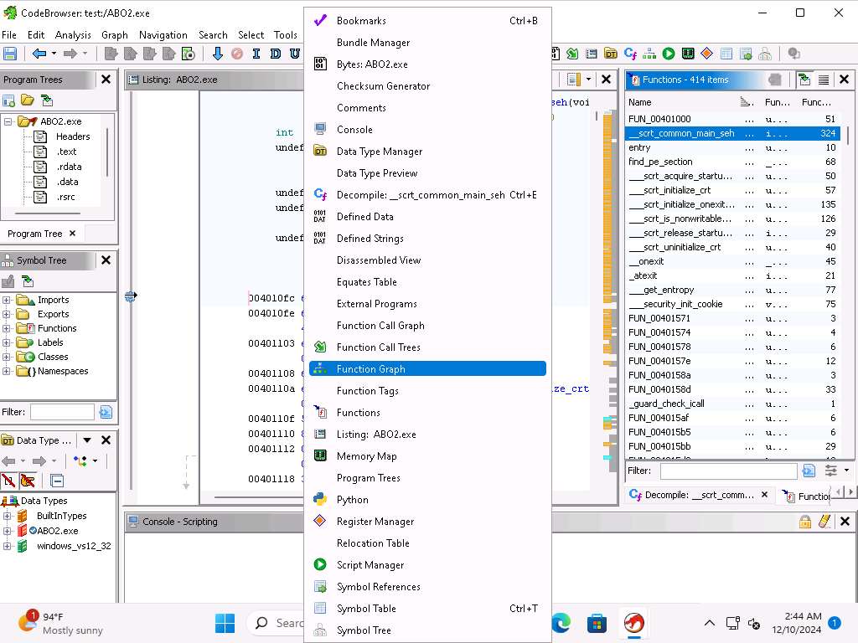
Task: Click the Decompiler Cf toolbar icon
Action: click(x=629, y=54)
